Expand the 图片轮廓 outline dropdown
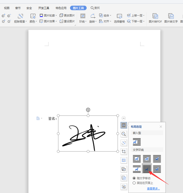The image size is (183, 193). (56, 15)
